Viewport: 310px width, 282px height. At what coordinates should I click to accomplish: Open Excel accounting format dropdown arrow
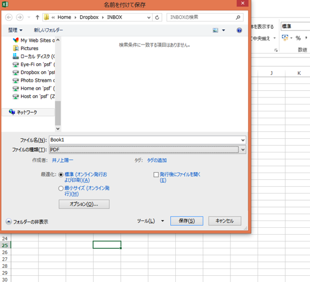(291, 38)
